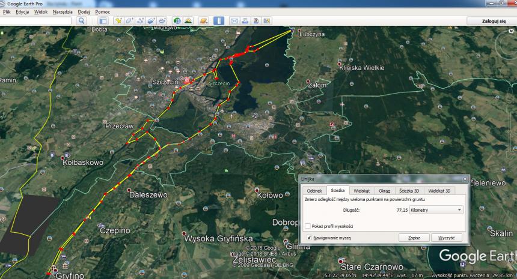The height and width of the screenshot is (279, 517).
Task: Open the email envelope icon
Action: click(234, 21)
